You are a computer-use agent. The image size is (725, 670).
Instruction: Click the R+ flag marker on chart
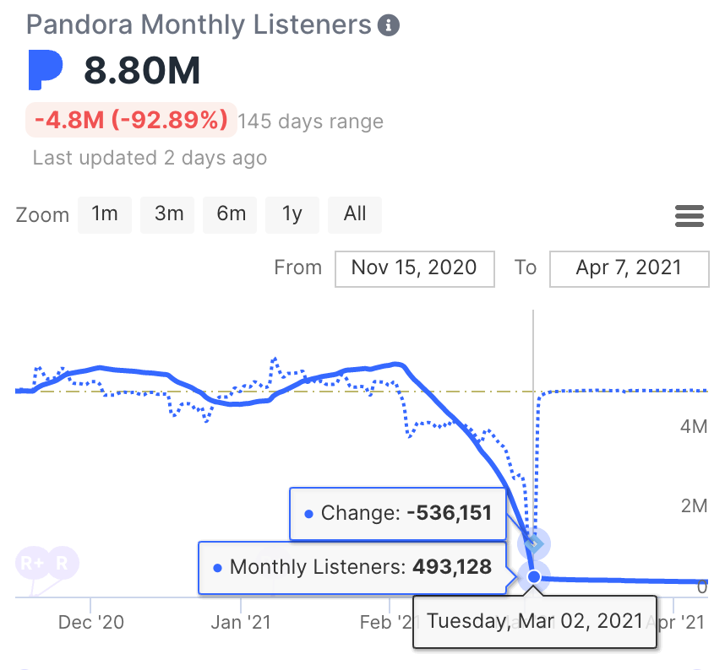(33, 564)
